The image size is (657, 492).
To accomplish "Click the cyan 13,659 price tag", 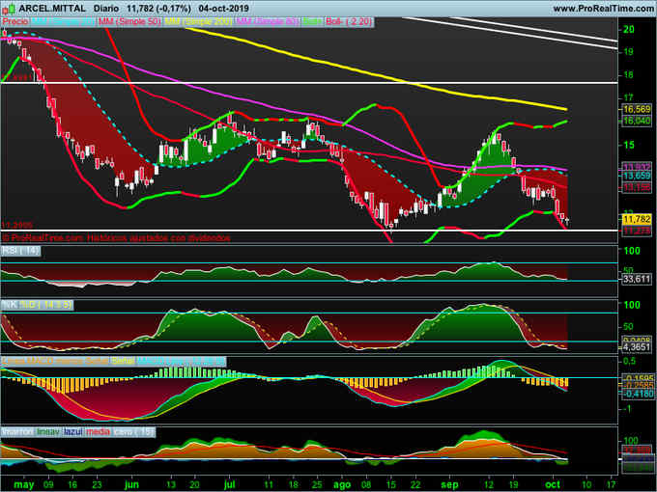I will pyautogui.click(x=637, y=176).
